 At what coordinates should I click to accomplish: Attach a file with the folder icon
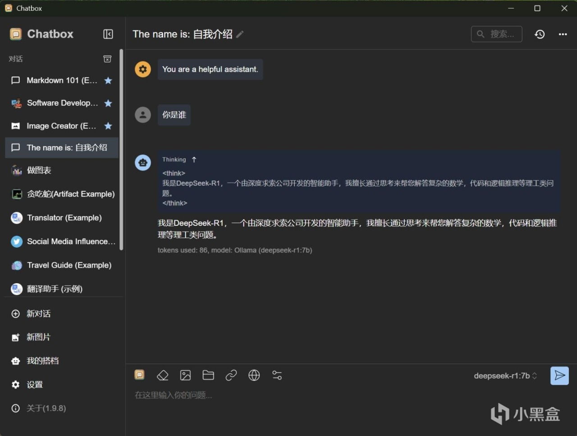click(208, 375)
